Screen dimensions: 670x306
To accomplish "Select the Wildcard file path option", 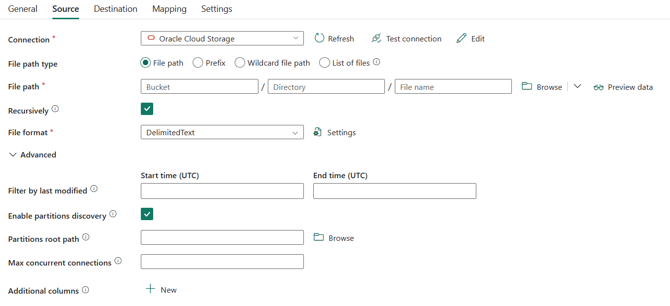I will tap(240, 63).
